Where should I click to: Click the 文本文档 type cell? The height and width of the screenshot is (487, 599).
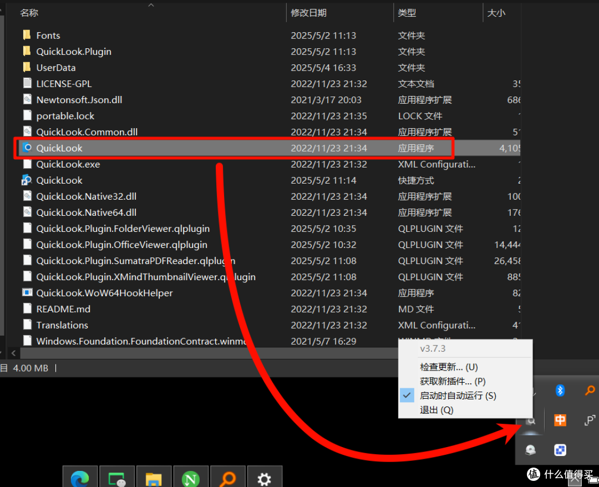[416, 83]
